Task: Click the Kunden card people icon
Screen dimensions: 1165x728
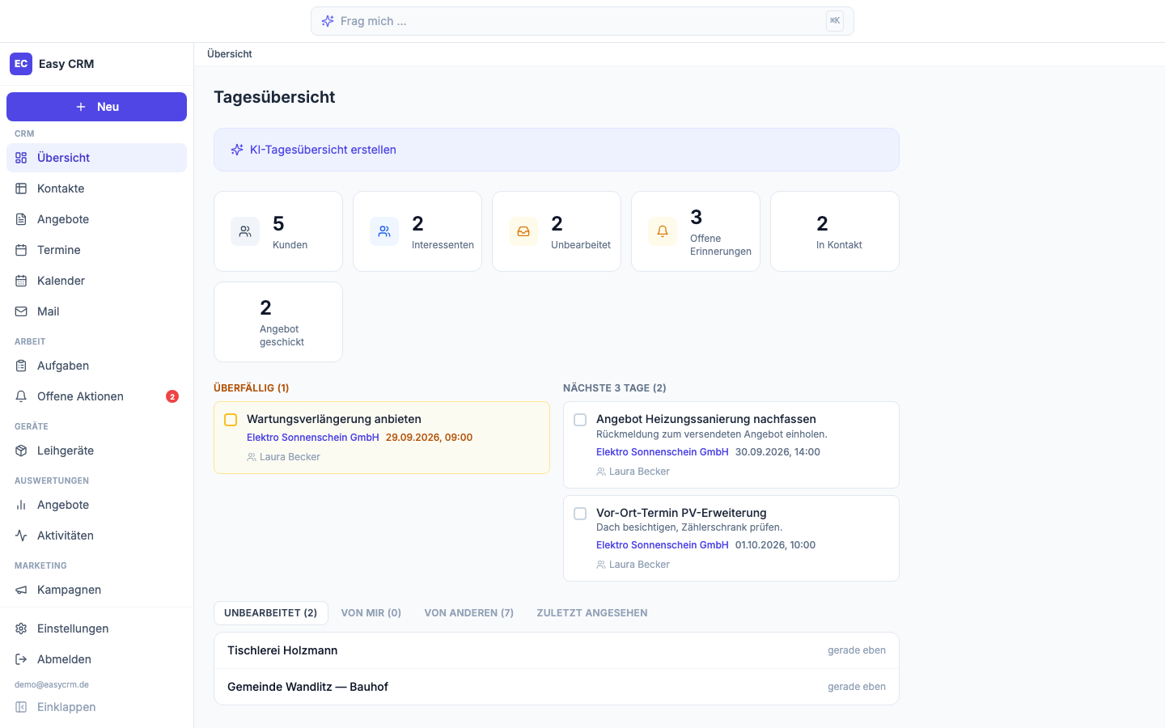Action: tap(245, 231)
